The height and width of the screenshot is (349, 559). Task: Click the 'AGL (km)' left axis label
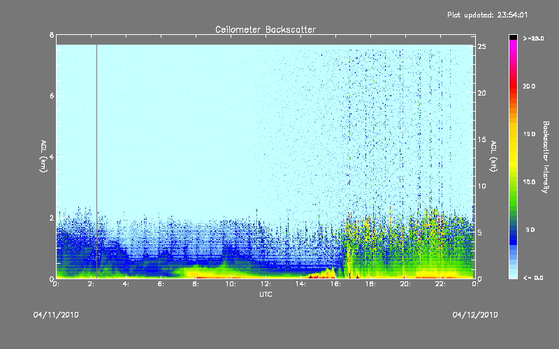click(x=43, y=156)
